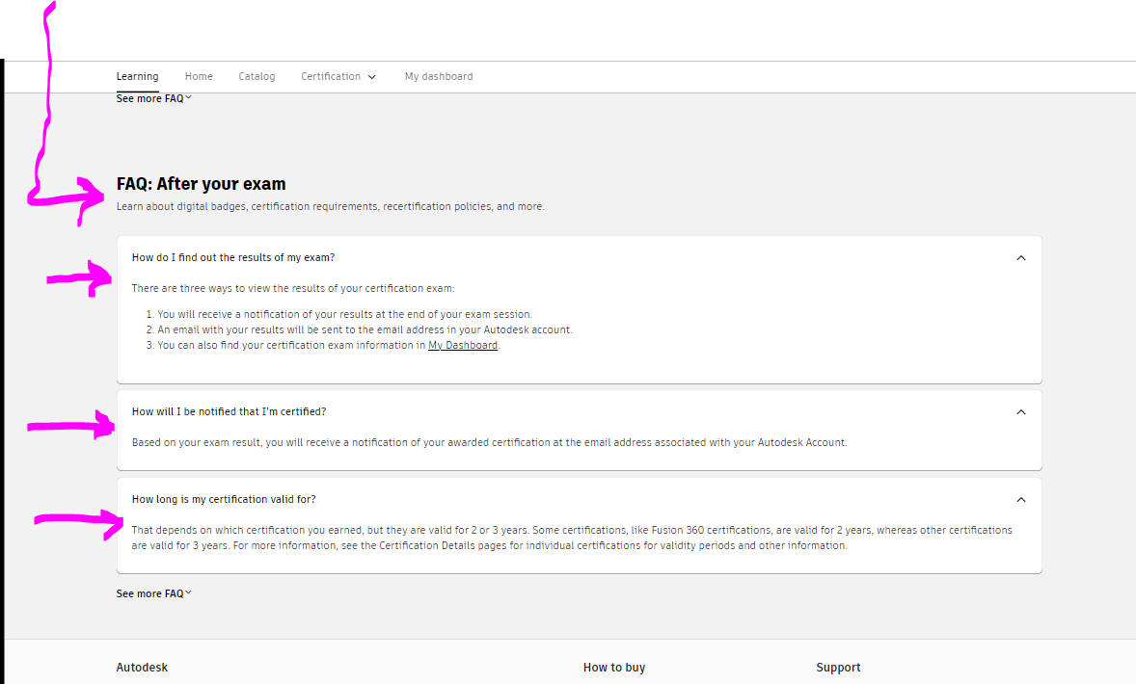1136x684 pixels.
Task: Click question 'How do I find out the results of my exam?'
Action: tap(233, 257)
